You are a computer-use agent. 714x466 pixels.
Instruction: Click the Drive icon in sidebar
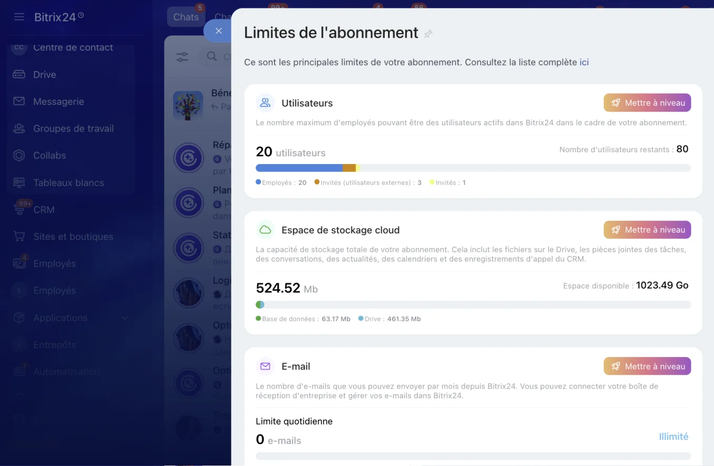point(19,74)
